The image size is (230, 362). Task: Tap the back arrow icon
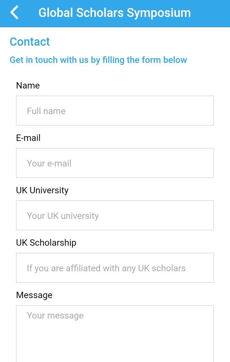(15, 13)
